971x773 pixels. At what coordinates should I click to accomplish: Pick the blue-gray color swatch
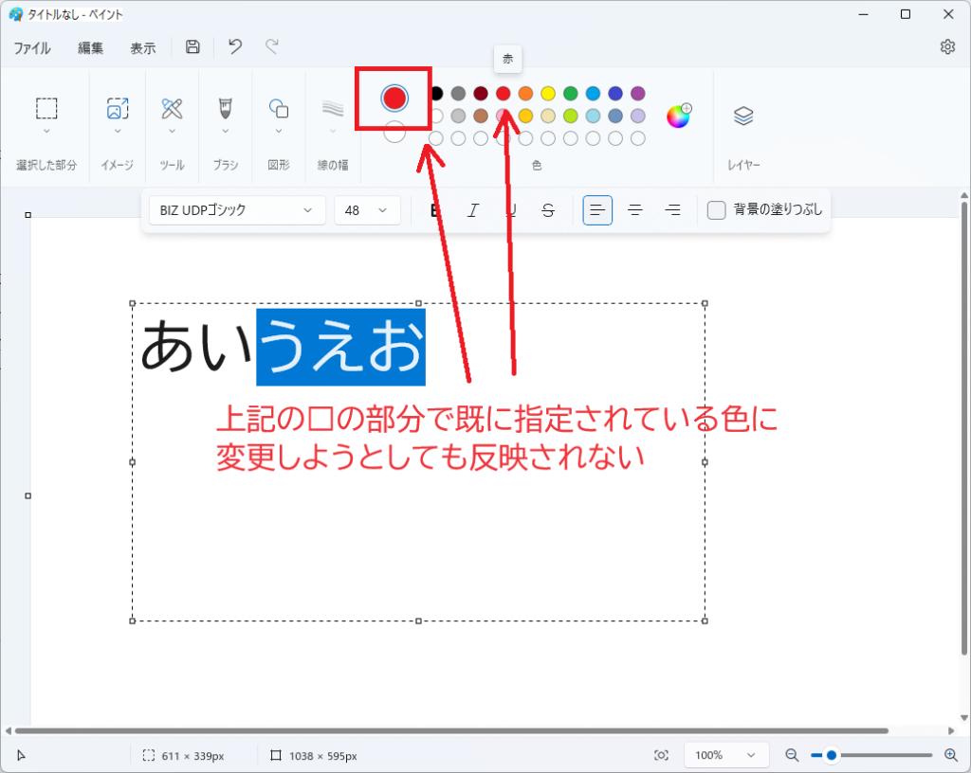(614, 116)
